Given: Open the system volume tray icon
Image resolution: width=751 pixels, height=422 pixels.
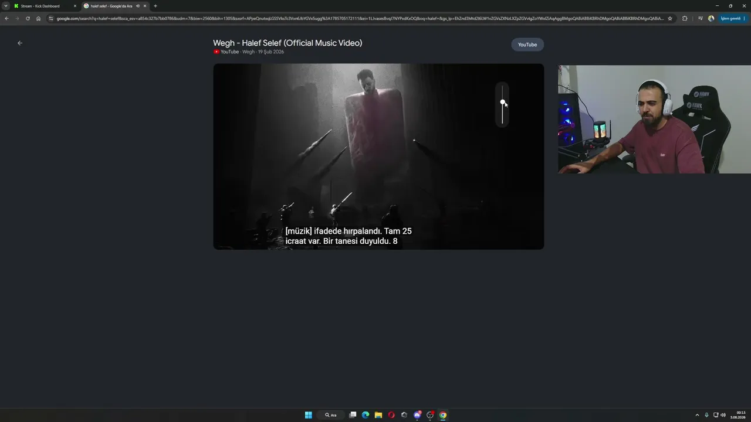Looking at the screenshot, I should [x=723, y=415].
